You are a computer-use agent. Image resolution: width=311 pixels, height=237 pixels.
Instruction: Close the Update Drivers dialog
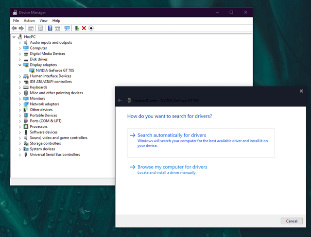click(x=301, y=91)
